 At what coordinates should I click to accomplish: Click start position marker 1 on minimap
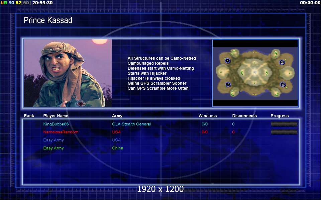click(x=227, y=61)
